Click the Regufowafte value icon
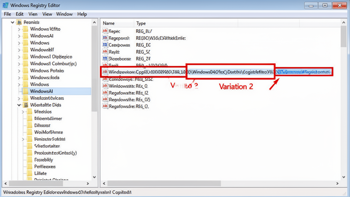 coord(105,93)
